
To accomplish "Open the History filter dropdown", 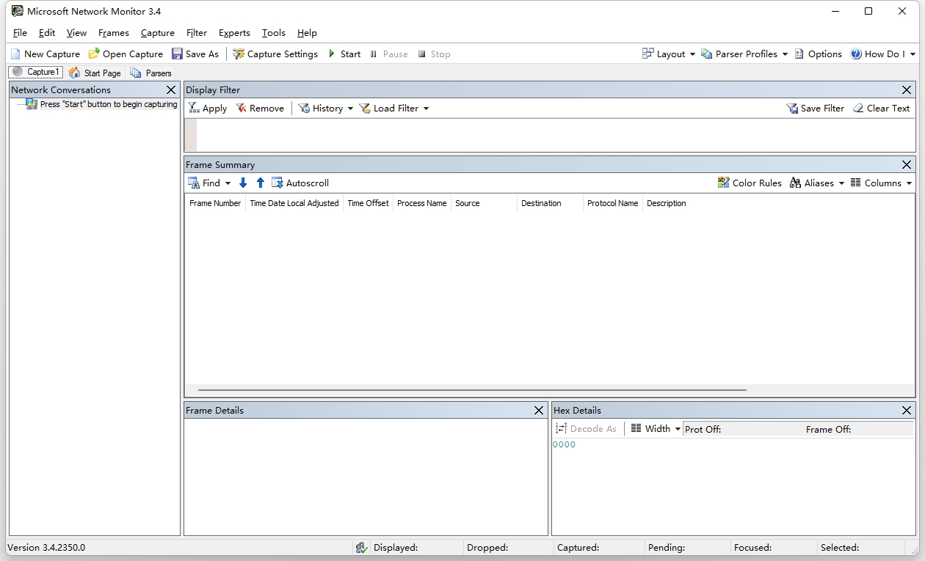I will click(325, 108).
